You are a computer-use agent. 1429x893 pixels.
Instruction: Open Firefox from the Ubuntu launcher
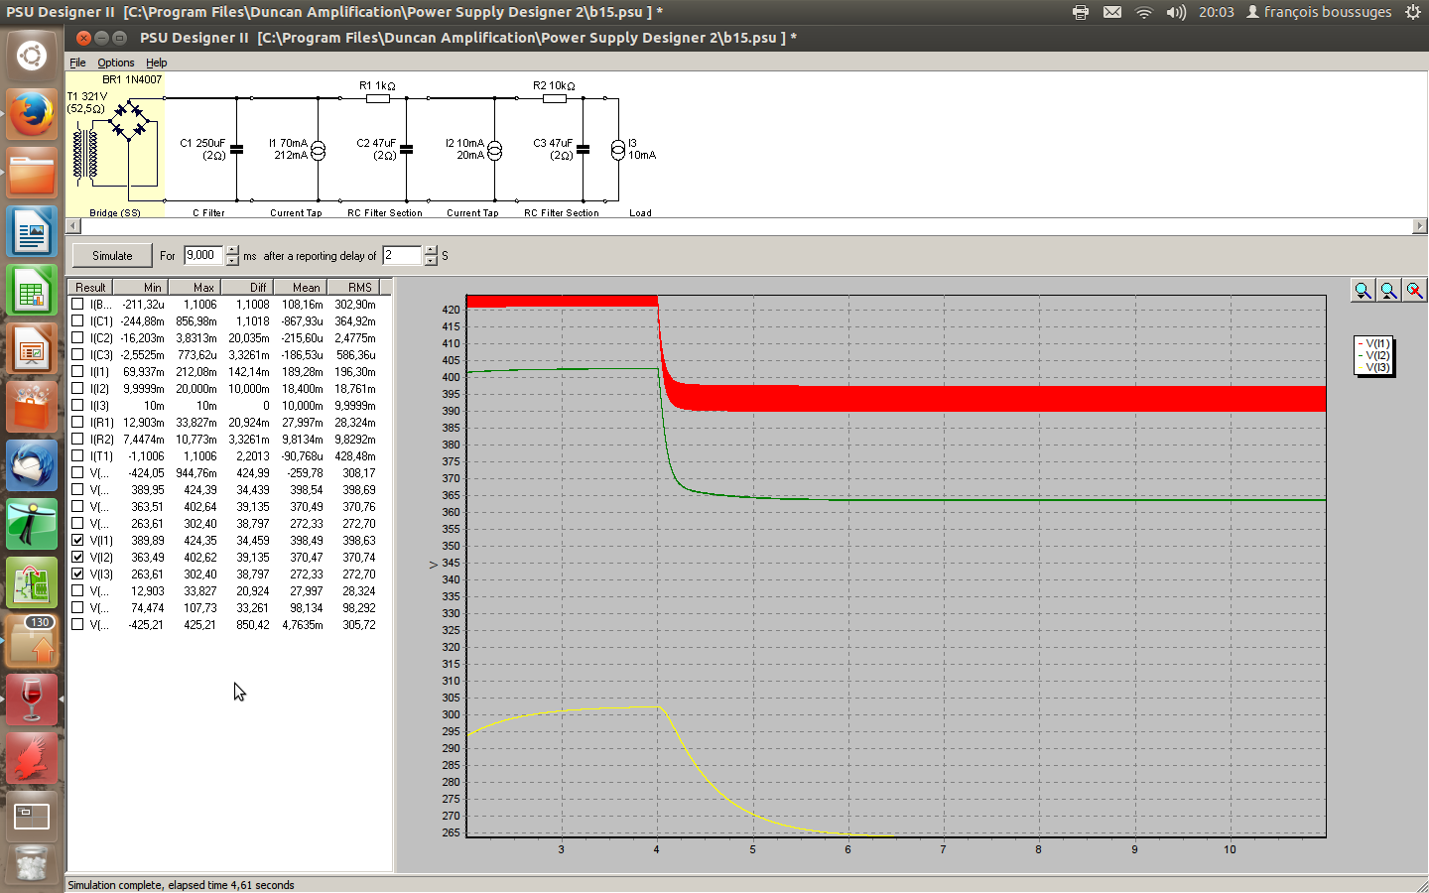(32, 115)
